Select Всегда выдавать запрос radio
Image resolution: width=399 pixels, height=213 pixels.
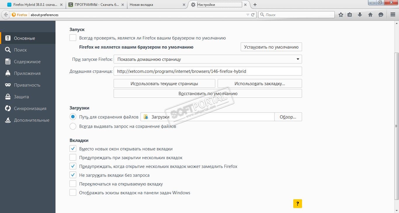point(73,126)
